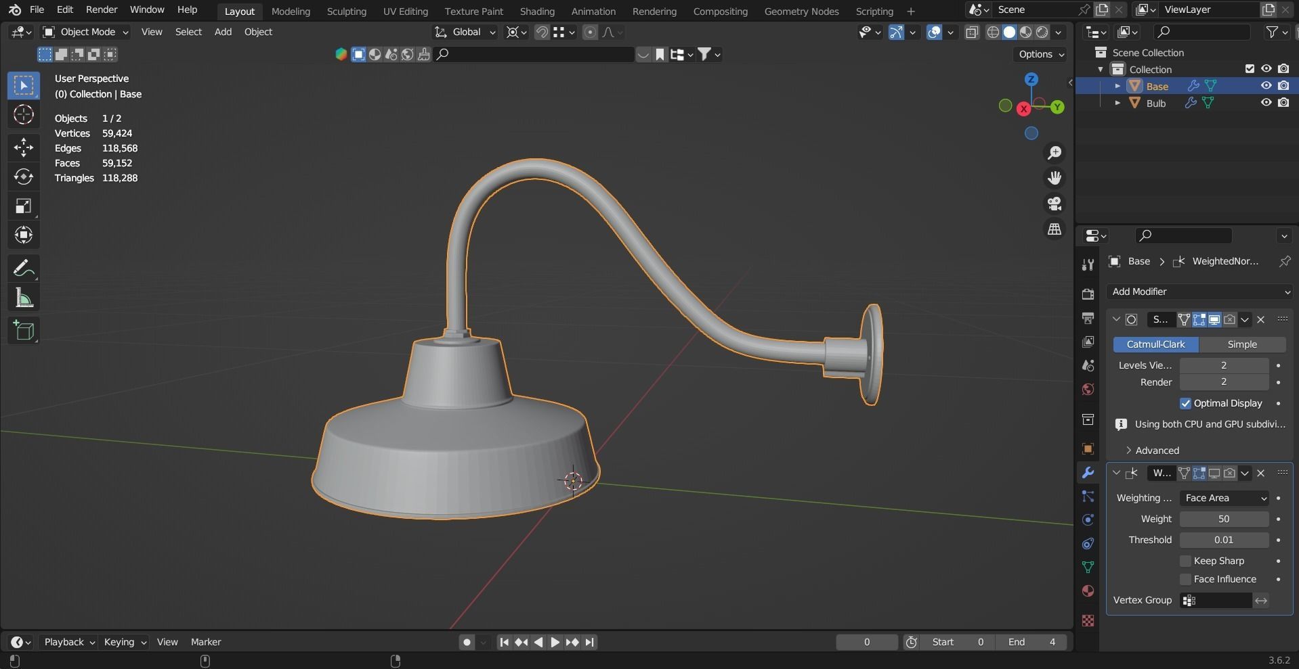Screen dimensions: 1299x669
Task: Open the Physics properties tab
Action: tap(1088, 520)
